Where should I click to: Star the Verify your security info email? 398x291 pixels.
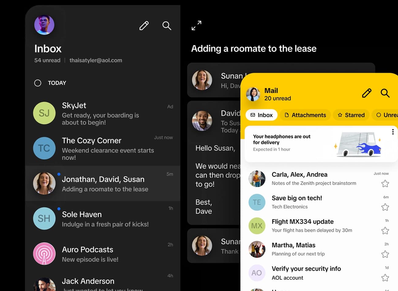pyautogui.click(x=385, y=278)
